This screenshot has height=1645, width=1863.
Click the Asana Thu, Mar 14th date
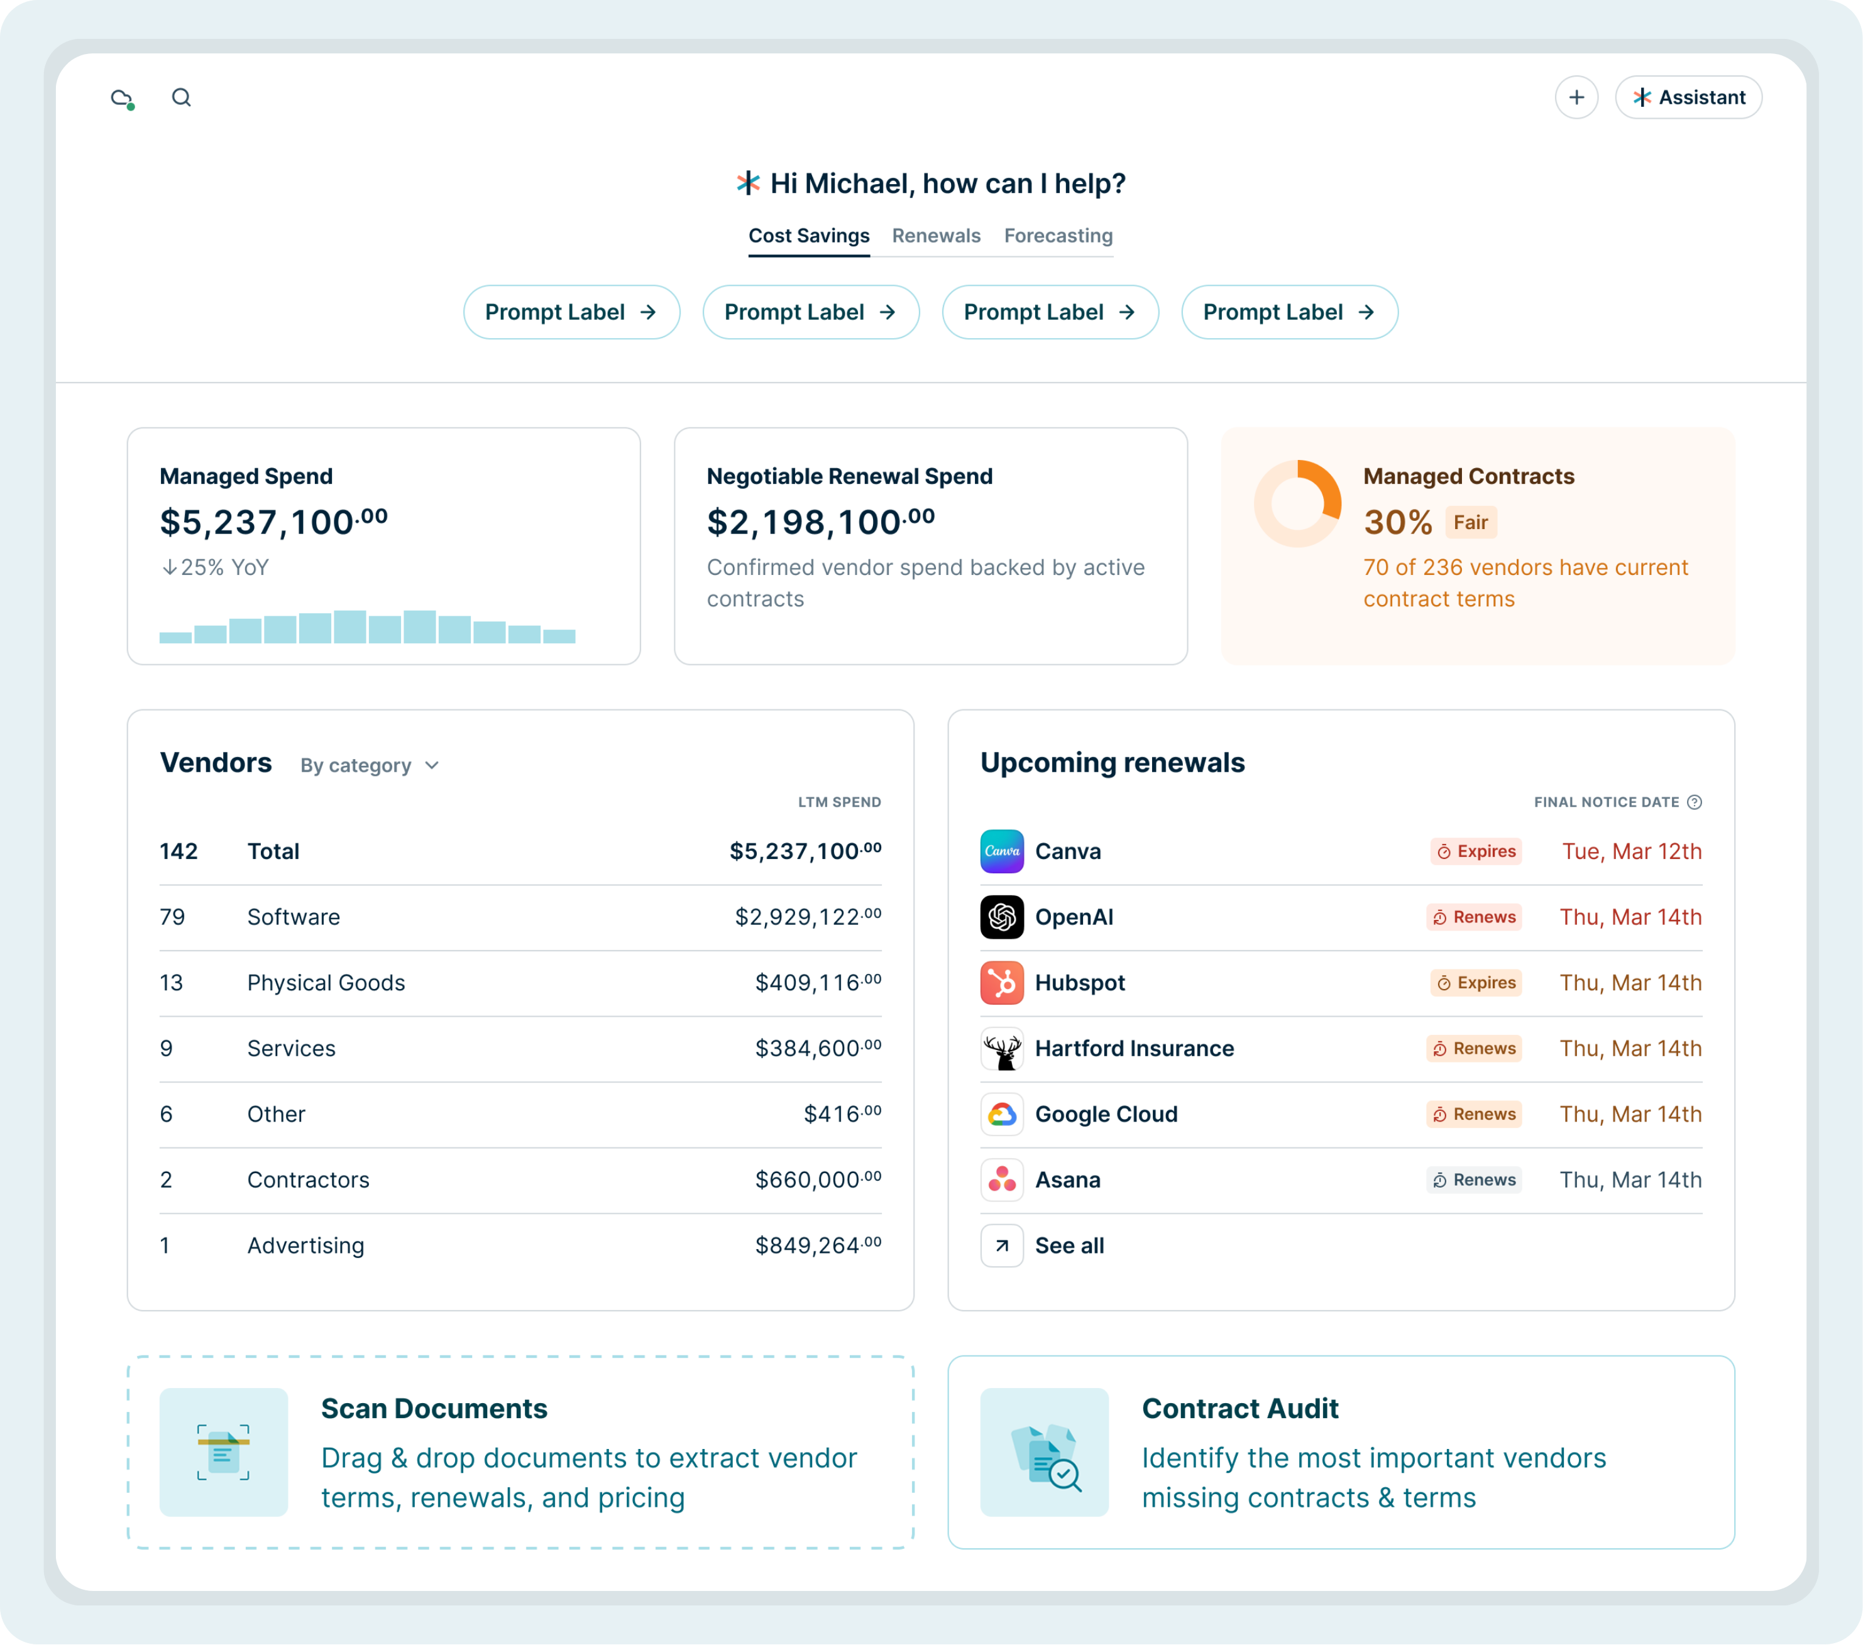click(1630, 1179)
